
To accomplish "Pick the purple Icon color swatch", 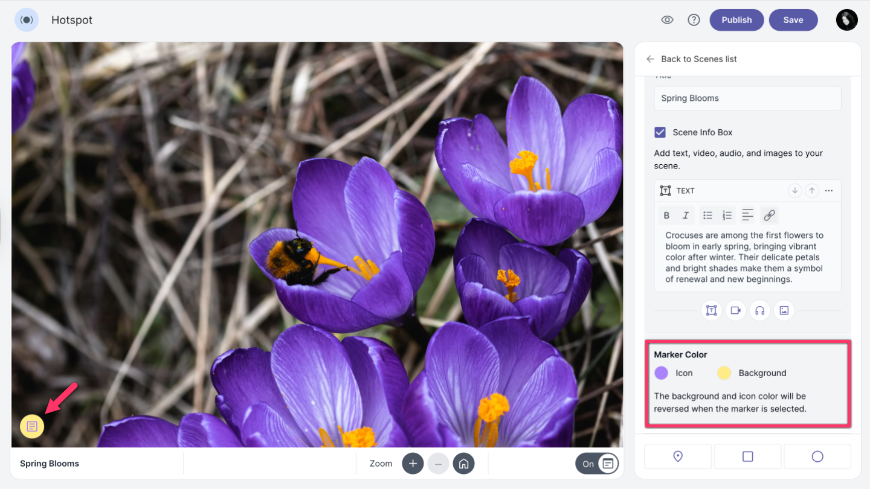I will coord(662,373).
